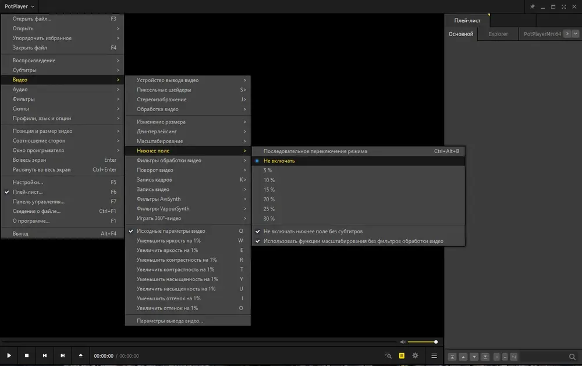
Task: Click the Play button
Action: pyautogui.click(x=9, y=356)
